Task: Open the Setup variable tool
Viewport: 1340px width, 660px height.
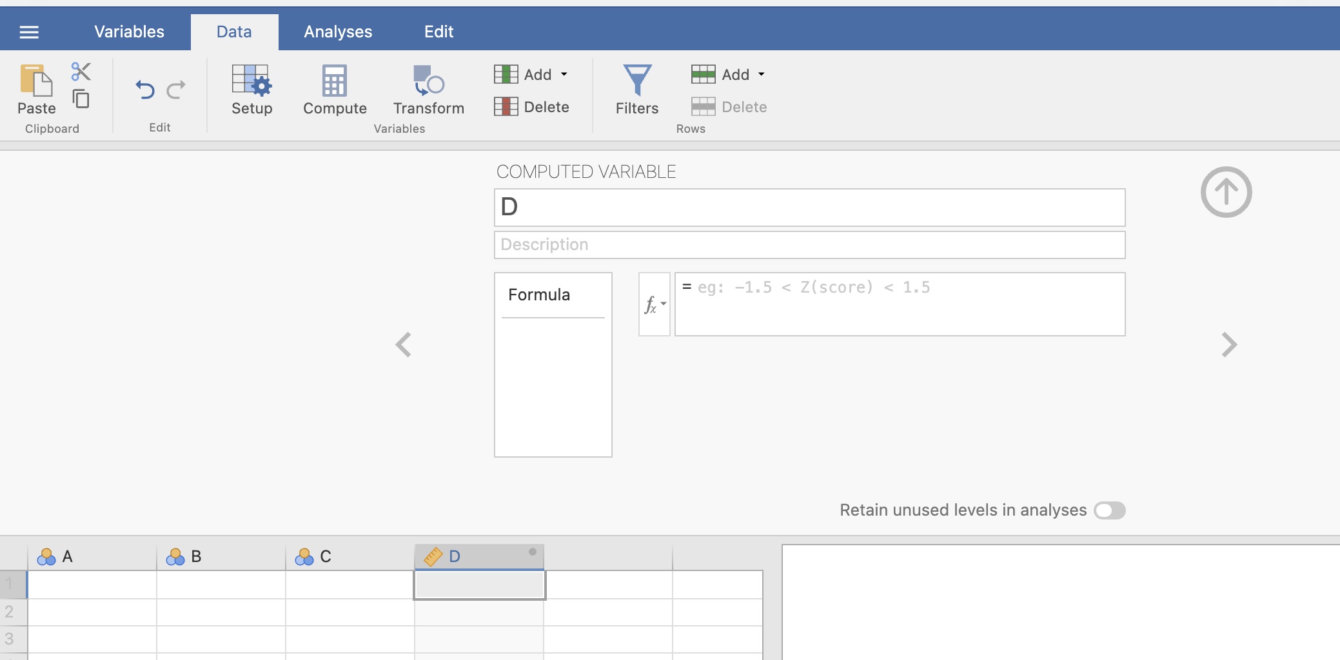Action: [251, 90]
